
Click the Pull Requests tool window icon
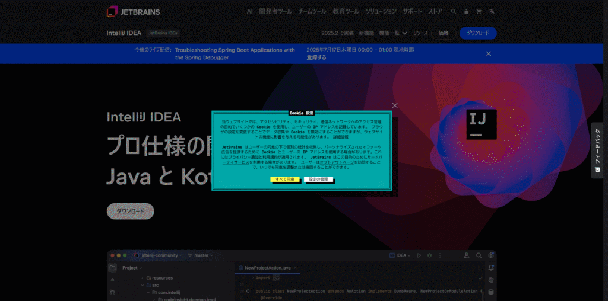point(112,292)
